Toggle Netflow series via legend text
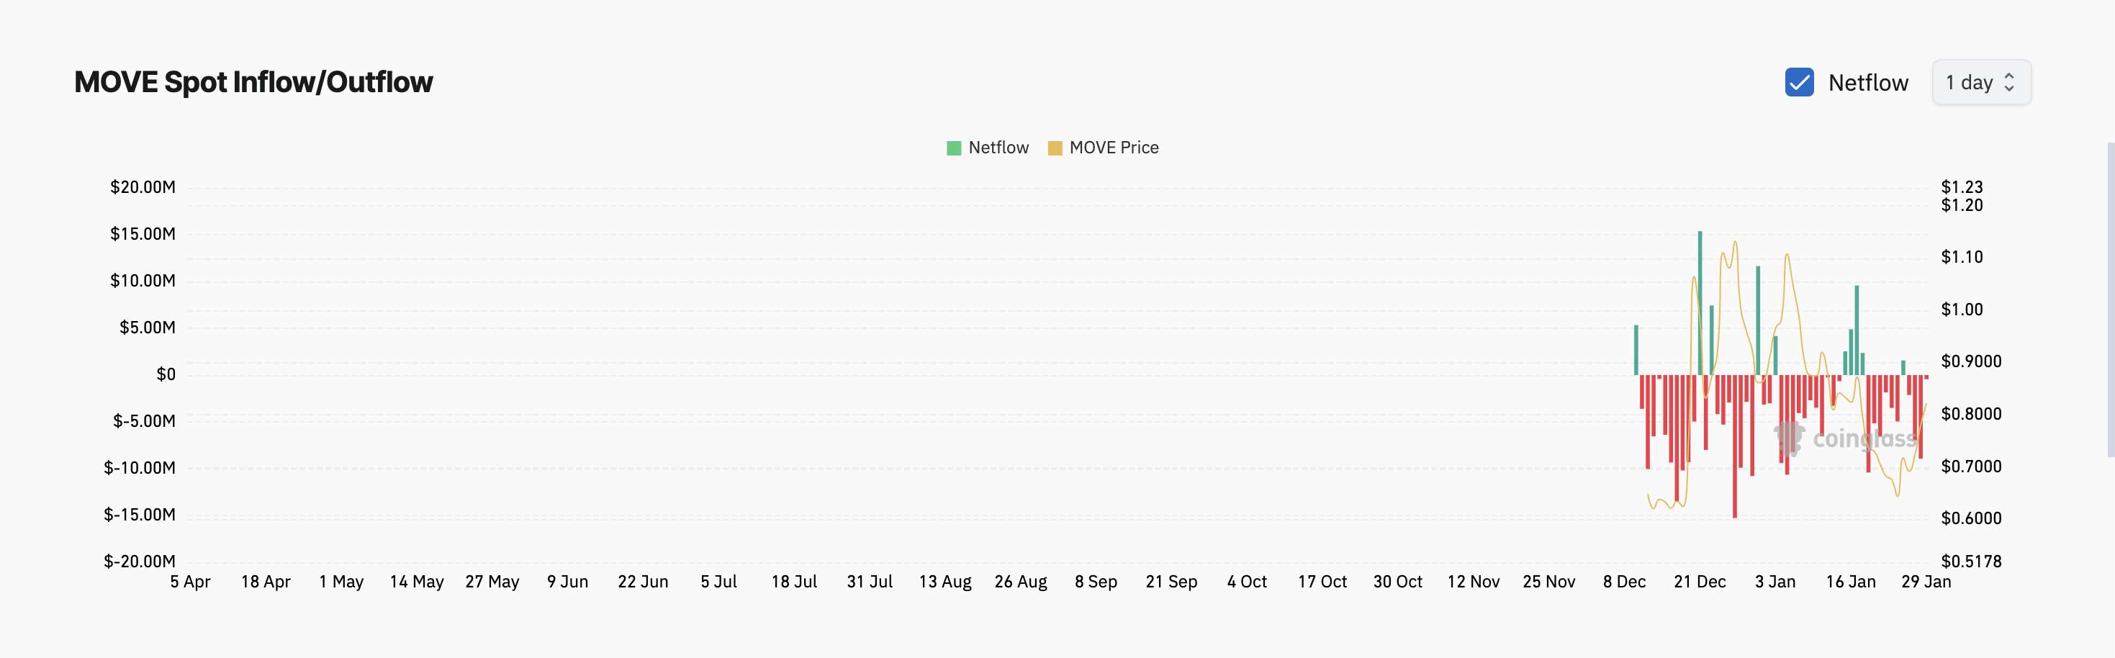The image size is (2115, 658). click(x=998, y=148)
